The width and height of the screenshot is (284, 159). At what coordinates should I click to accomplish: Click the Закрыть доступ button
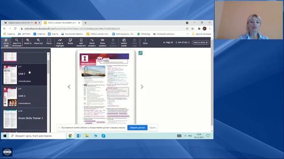click(137, 128)
